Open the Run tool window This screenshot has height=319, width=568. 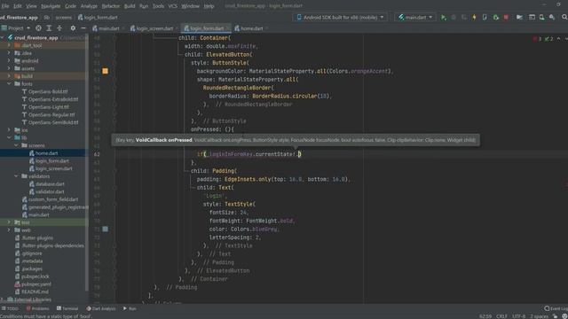coord(130,308)
